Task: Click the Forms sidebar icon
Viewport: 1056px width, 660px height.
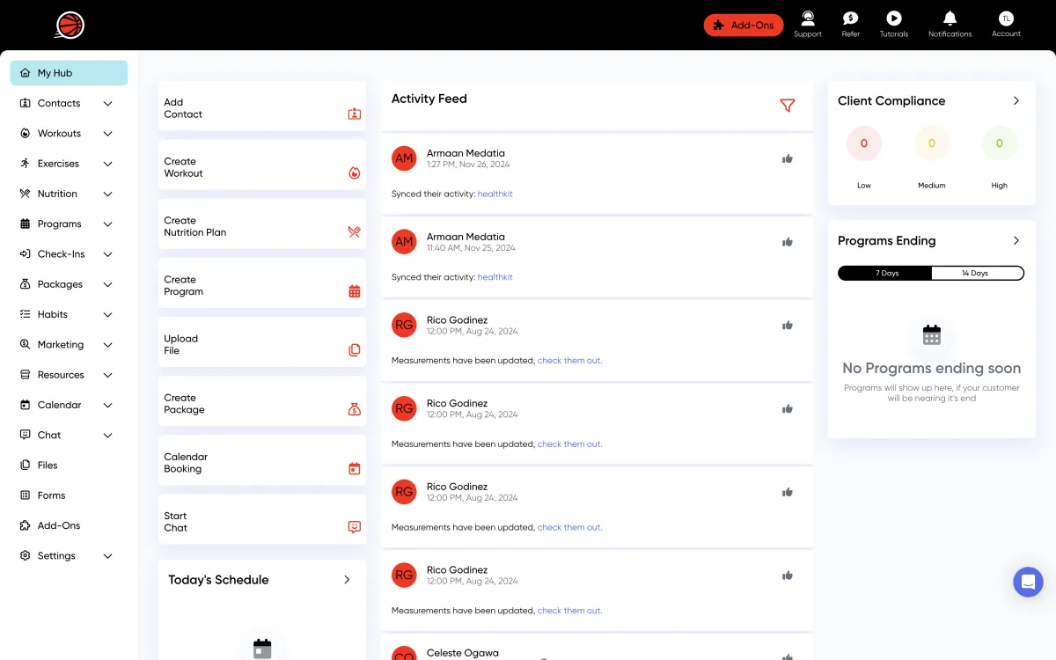Action: tap(26, 495)
